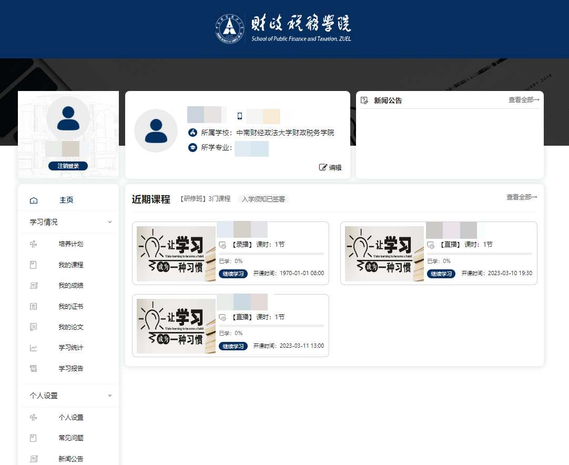
Task: Click the 学习统计 chart icon
Action: tap(34, 348)
